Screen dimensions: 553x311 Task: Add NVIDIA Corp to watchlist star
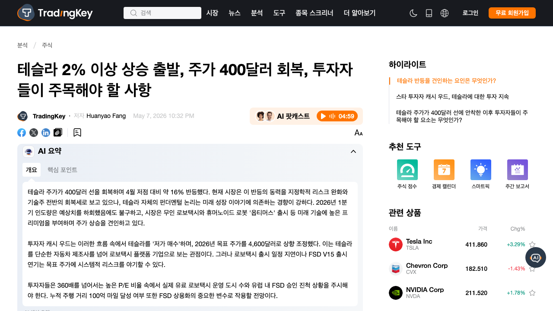(532, 293)
